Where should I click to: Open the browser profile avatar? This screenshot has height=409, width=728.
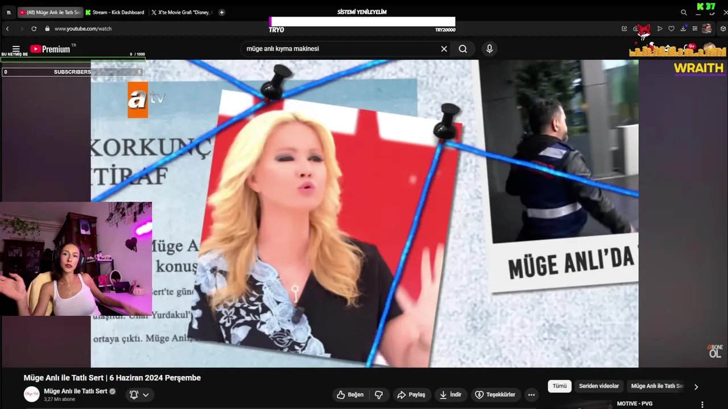tap(707, 28)
